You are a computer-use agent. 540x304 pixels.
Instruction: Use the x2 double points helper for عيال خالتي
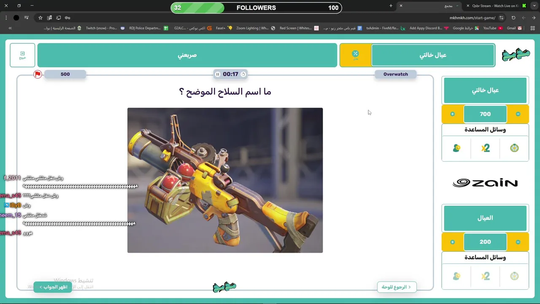(x=485, y=148)
